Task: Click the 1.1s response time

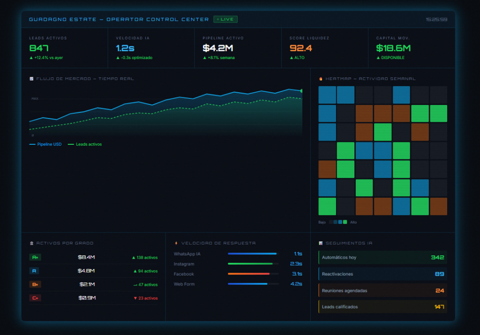Action: (x=298, y=253)
